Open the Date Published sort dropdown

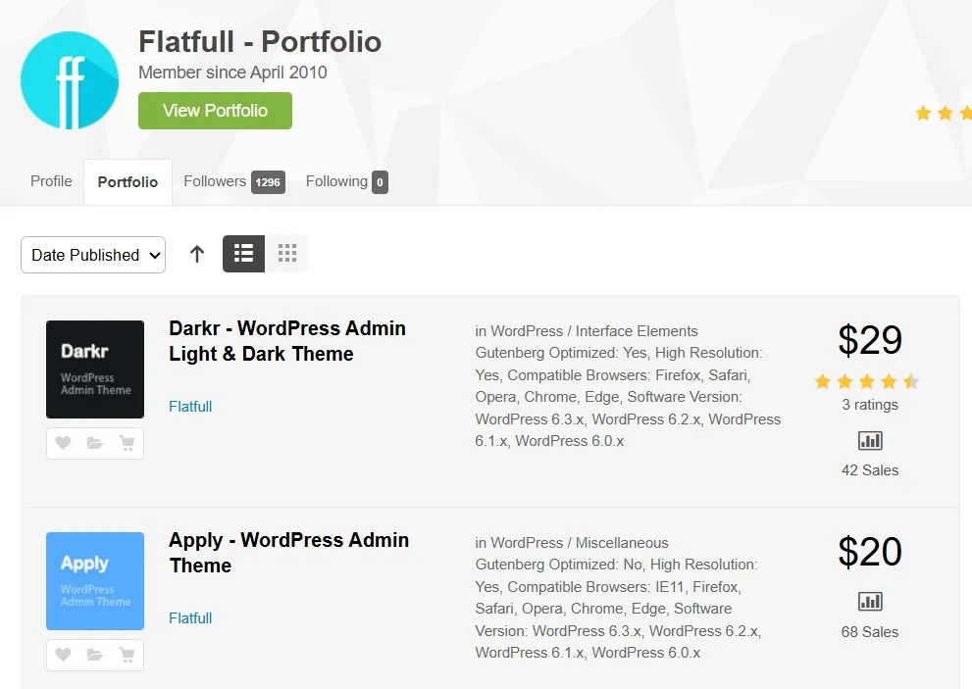click(93, 255)
